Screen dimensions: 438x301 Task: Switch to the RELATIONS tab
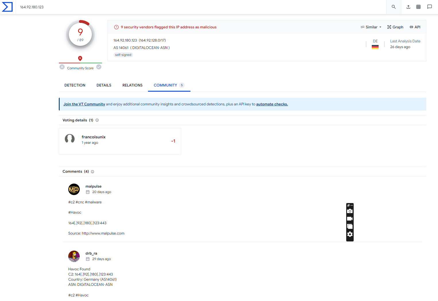pyautogui.click(x=133, y=85)
